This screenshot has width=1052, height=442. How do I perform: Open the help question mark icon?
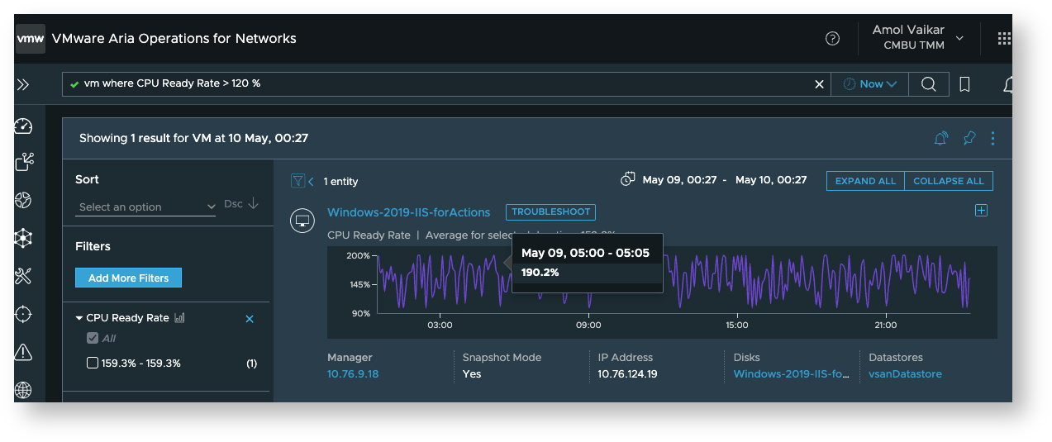[x=832, y=39]
